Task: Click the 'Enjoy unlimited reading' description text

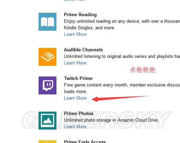Action: (122, 24)
